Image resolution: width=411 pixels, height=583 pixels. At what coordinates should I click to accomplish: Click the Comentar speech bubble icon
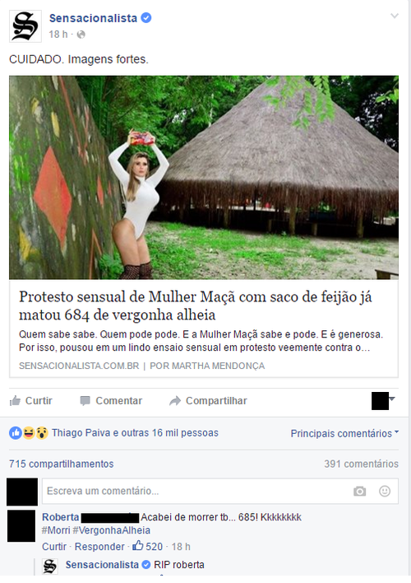[85, 401]
